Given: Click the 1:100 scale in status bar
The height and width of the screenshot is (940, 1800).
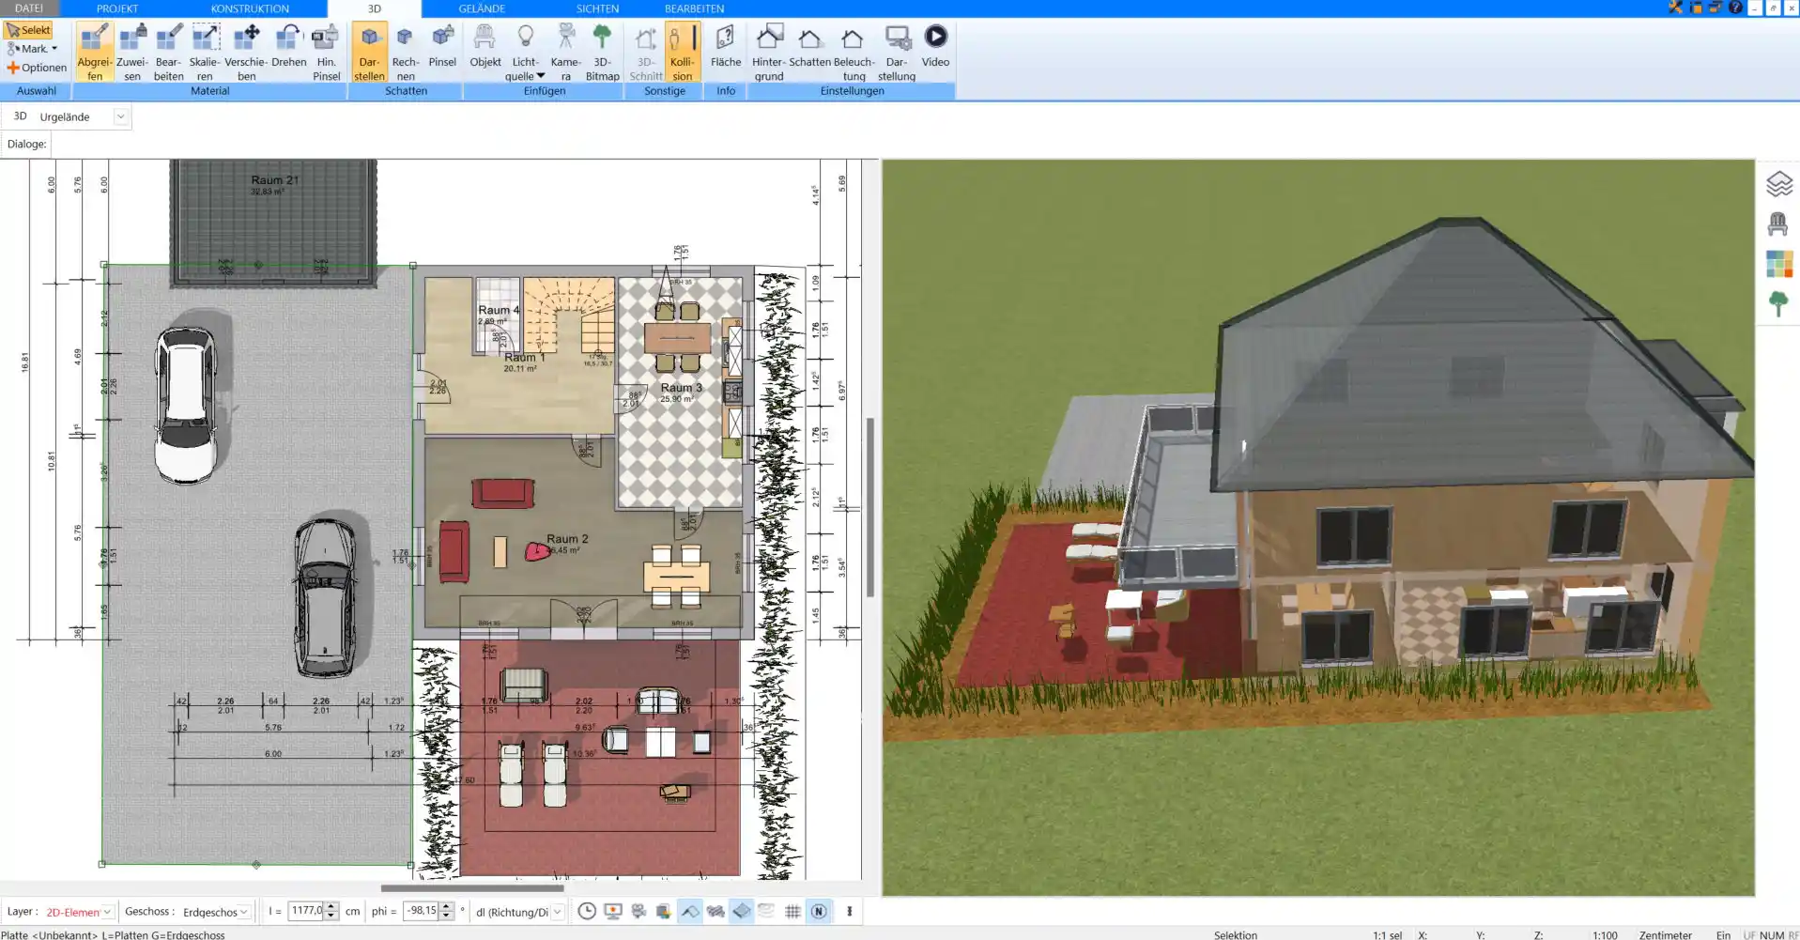Looking at the screenshot, I should [1605, 935].
